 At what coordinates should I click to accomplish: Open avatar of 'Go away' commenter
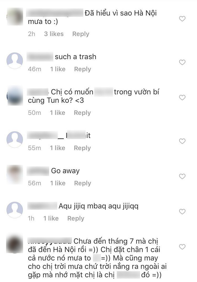tap(15, 175)
